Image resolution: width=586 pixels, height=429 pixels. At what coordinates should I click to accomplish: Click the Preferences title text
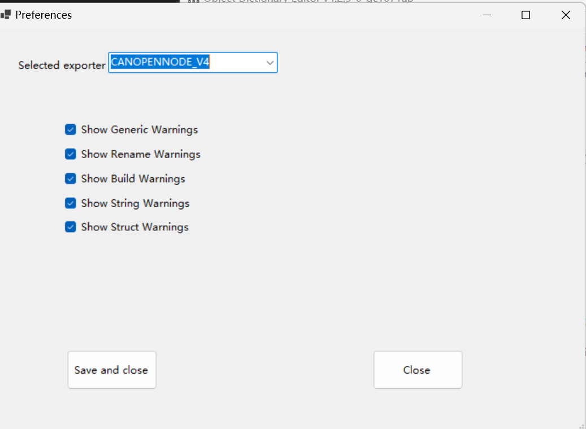click(44, 15)
